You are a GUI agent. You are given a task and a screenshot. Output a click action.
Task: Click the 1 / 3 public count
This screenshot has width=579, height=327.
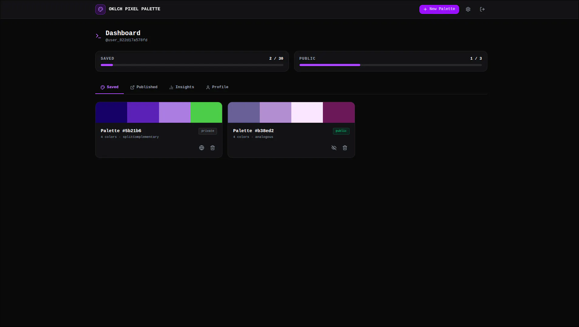[x=476, y=58]
